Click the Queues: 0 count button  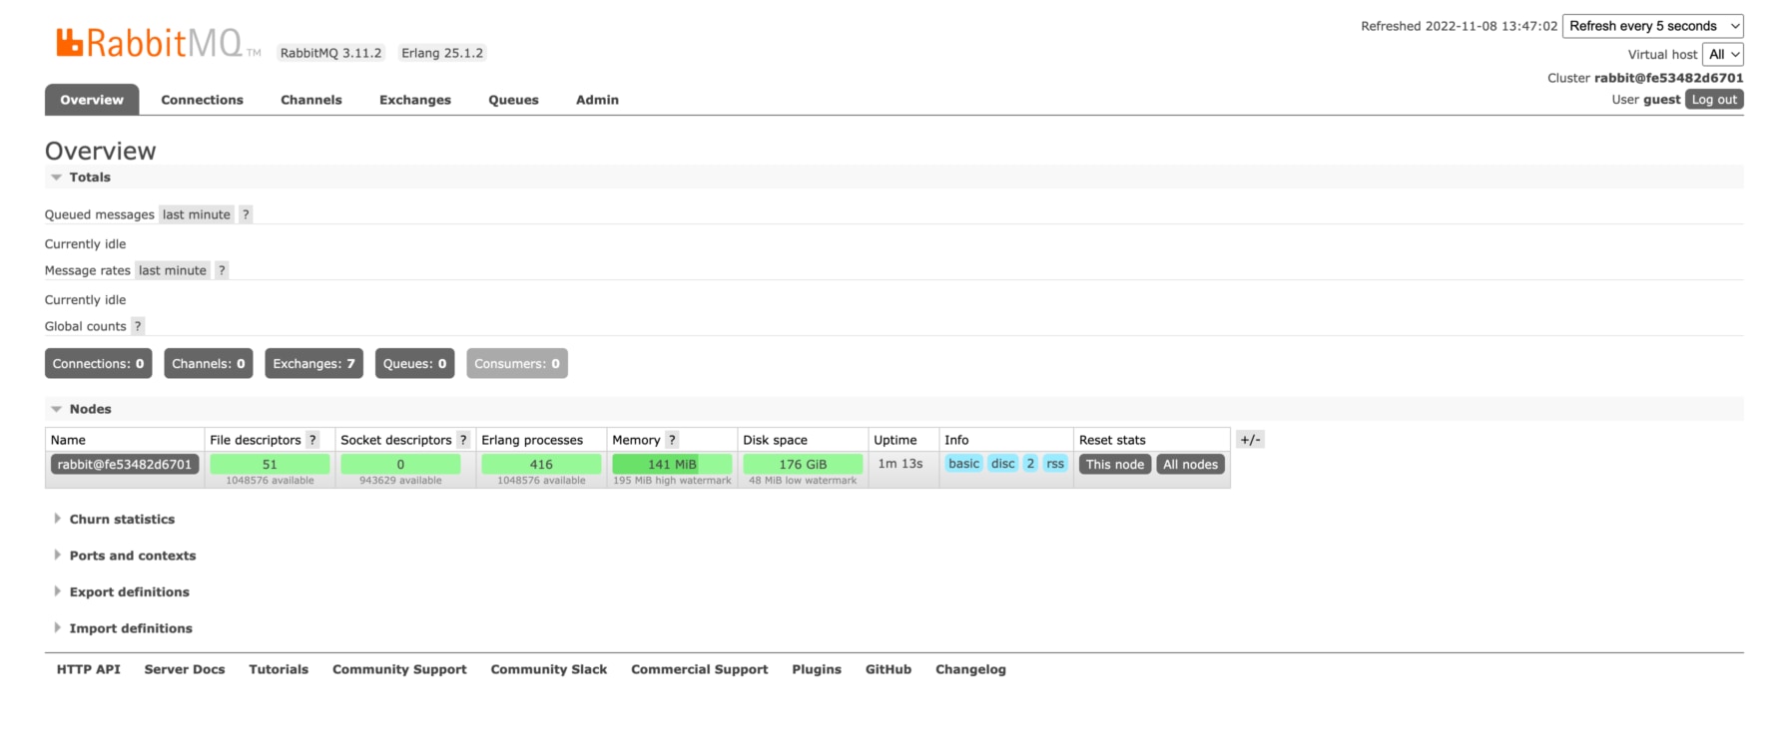tap(415, 364)
